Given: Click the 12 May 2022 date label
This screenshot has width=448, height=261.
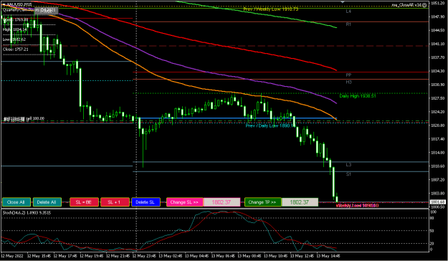Looking at the screenshot, I should [x=12, y=256].
